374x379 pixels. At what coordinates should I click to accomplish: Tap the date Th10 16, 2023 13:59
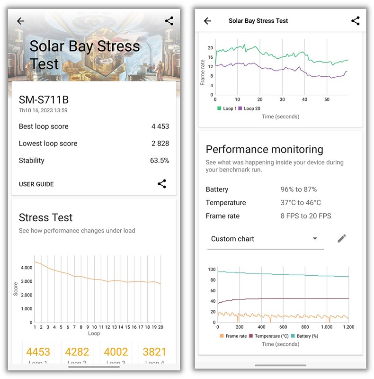[43, 110]
